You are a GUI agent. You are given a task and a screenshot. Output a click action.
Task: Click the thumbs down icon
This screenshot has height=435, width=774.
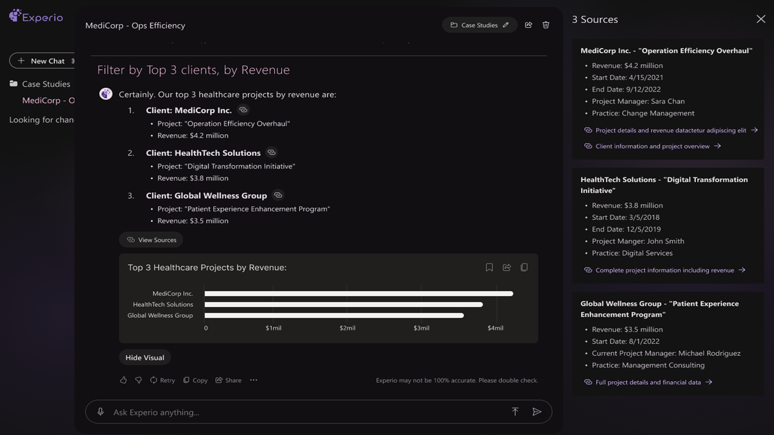pyautogui.click(x=138, y=380)
